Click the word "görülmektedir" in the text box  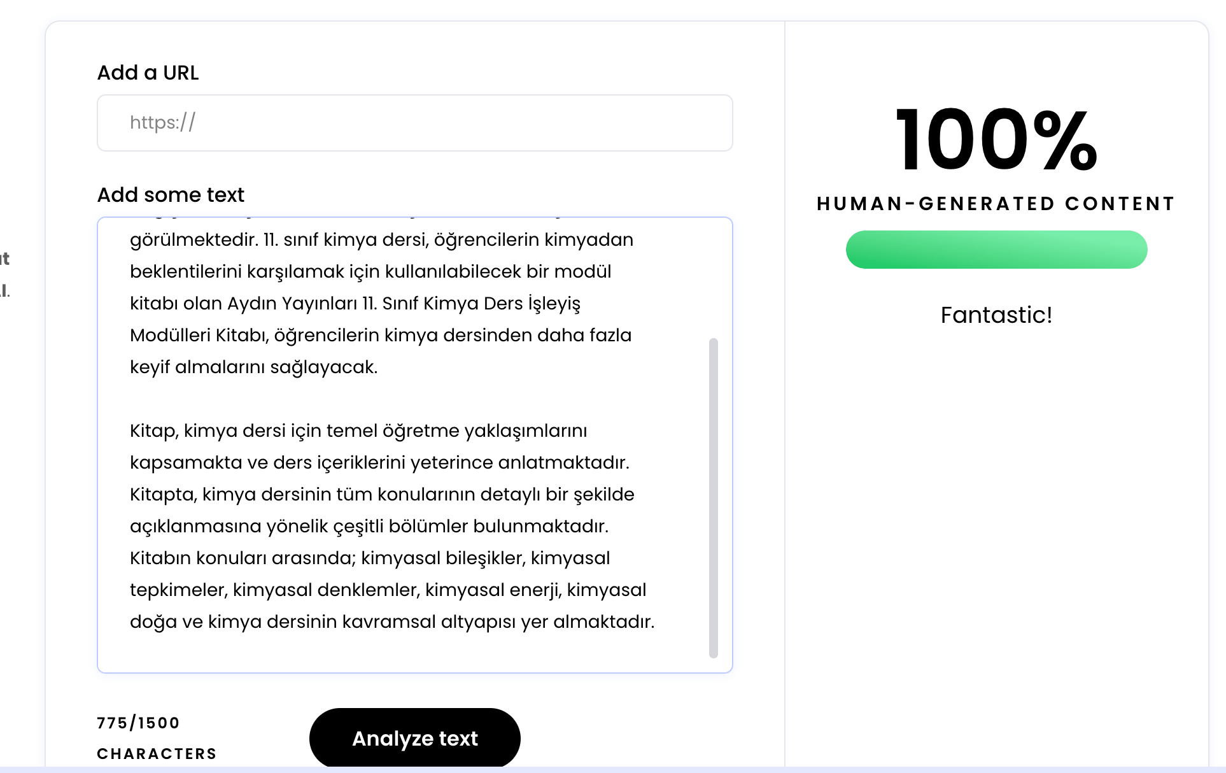click(194, 240)
